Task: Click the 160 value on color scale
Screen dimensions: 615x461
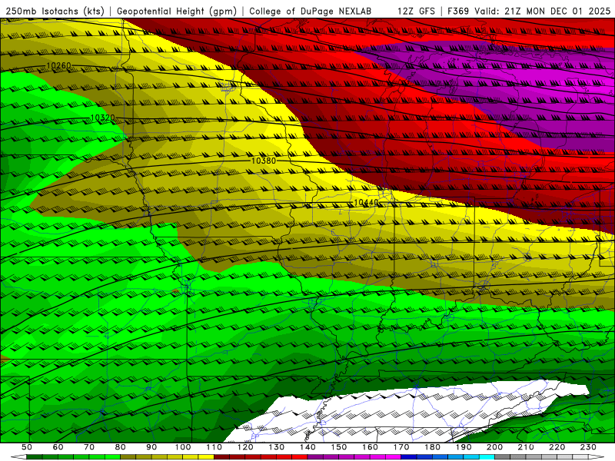Action: coord(371,447)
